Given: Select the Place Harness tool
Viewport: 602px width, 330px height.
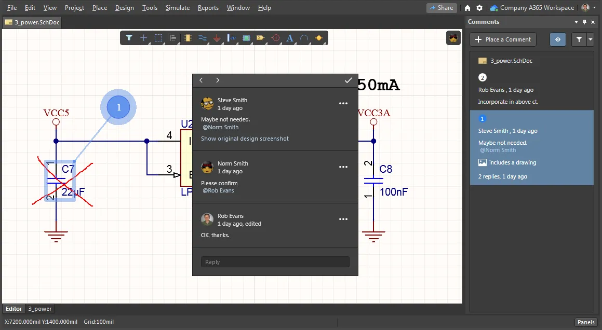Looking at the screenshot, I should pos(232,38).
